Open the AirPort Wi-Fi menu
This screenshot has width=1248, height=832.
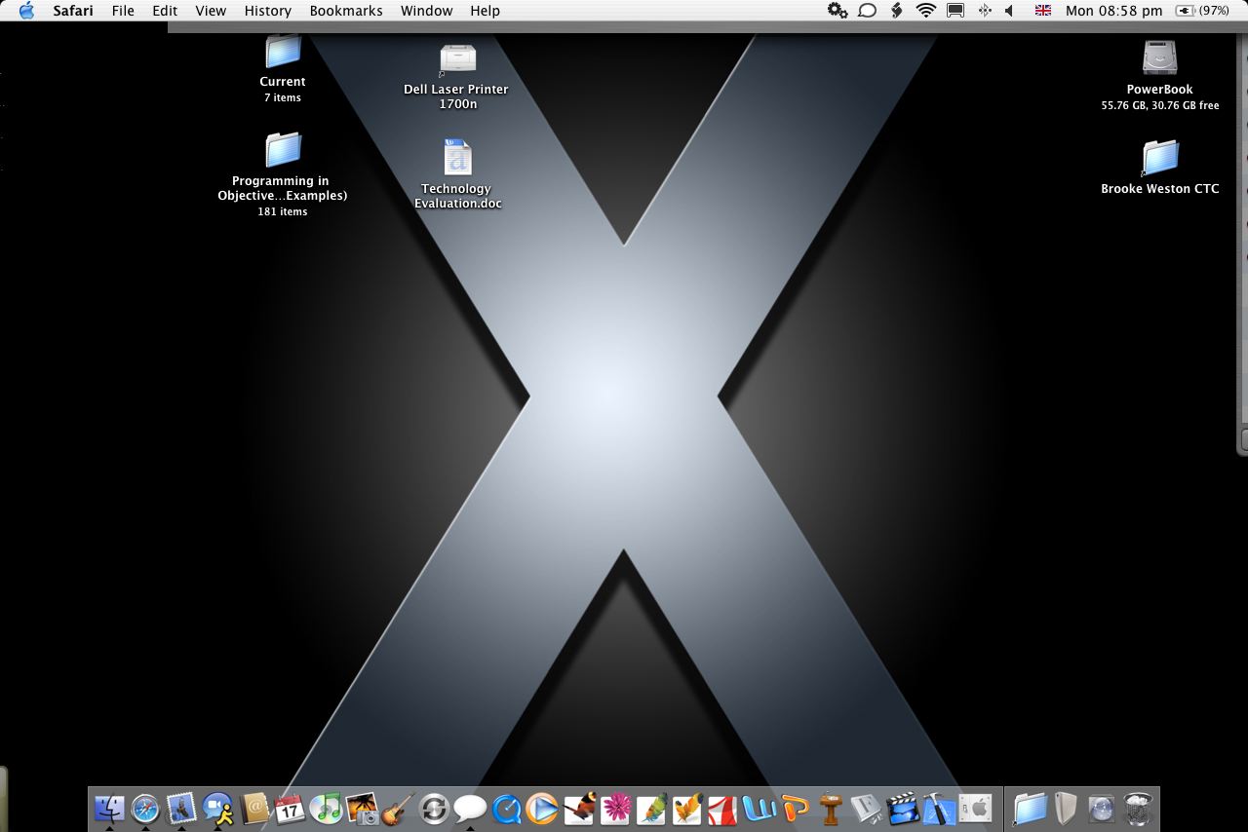pyautogui.click(x=926, y=11)
